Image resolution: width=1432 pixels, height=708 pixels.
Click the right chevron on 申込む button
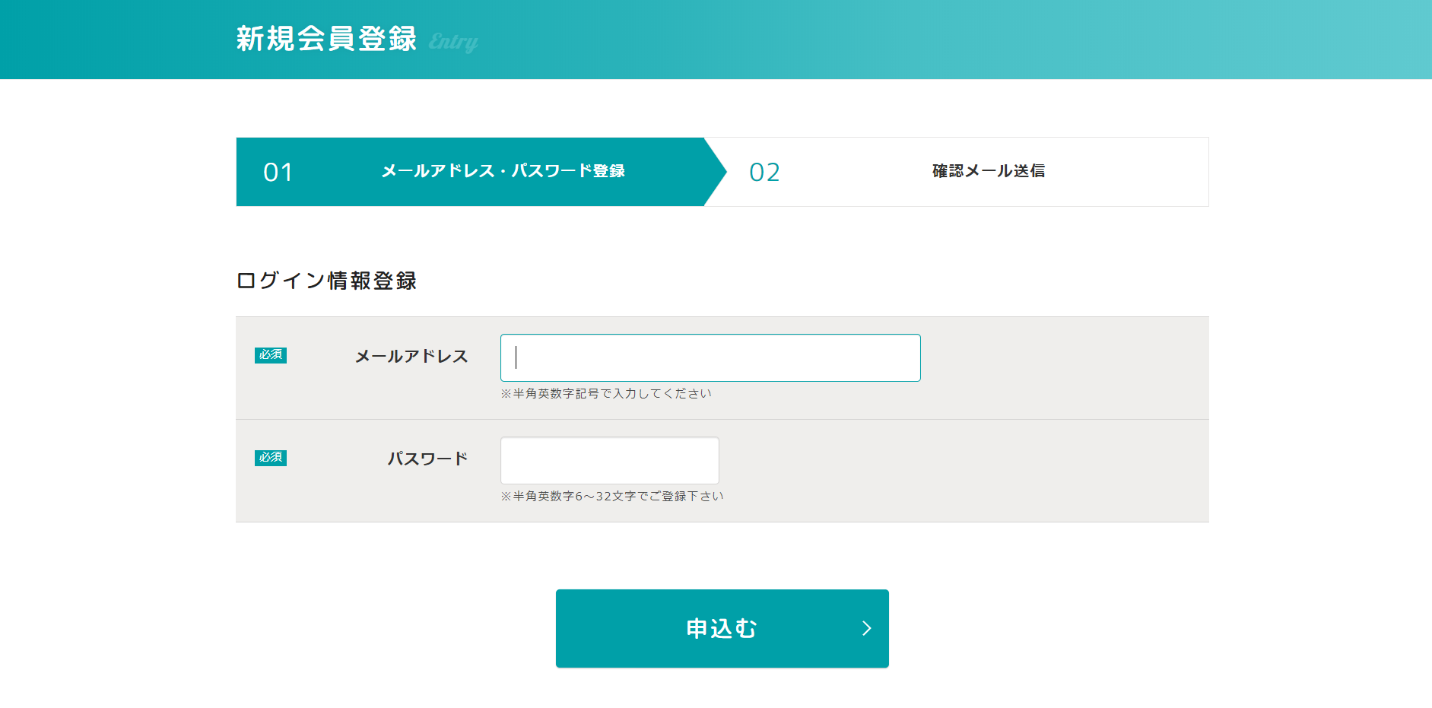tap(866, 628)
